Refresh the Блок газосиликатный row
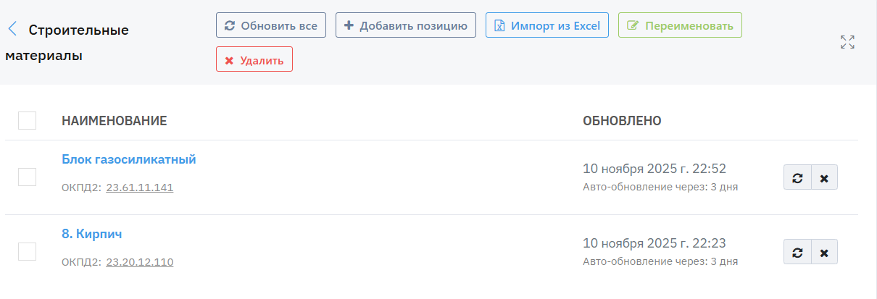877x299 pixels. click(797, 177)
